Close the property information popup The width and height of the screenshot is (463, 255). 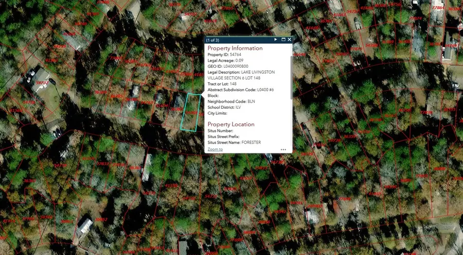tap(290, 40)
